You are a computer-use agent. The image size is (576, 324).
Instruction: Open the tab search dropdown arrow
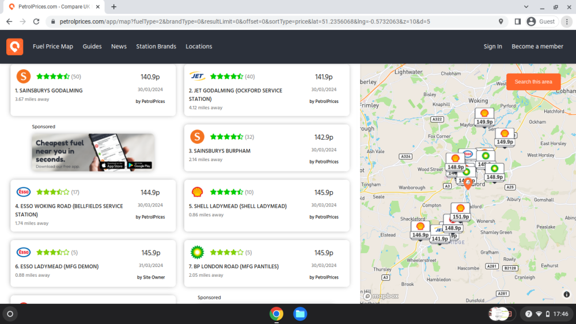coord(526,6)
